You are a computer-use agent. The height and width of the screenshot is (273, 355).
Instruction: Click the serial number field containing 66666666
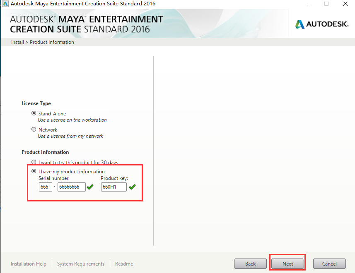coord(72,187)
